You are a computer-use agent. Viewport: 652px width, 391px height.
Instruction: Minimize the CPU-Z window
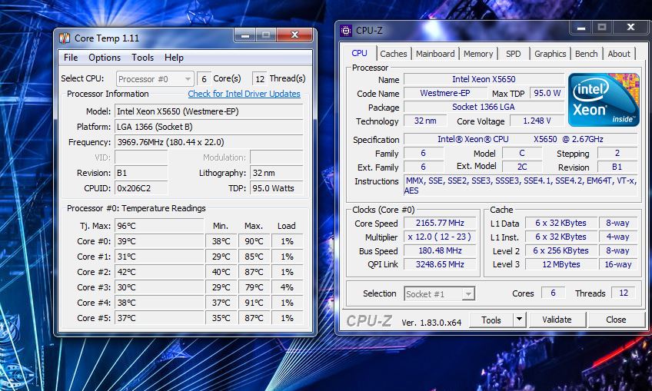(x=581, y=28)
